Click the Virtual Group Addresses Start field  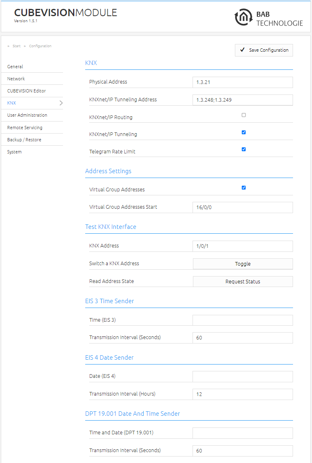(x=243, y=207)
